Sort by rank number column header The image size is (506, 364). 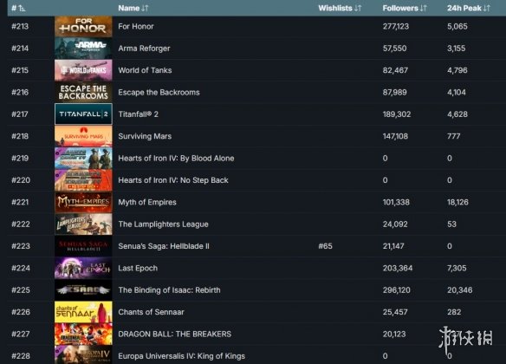18,8
